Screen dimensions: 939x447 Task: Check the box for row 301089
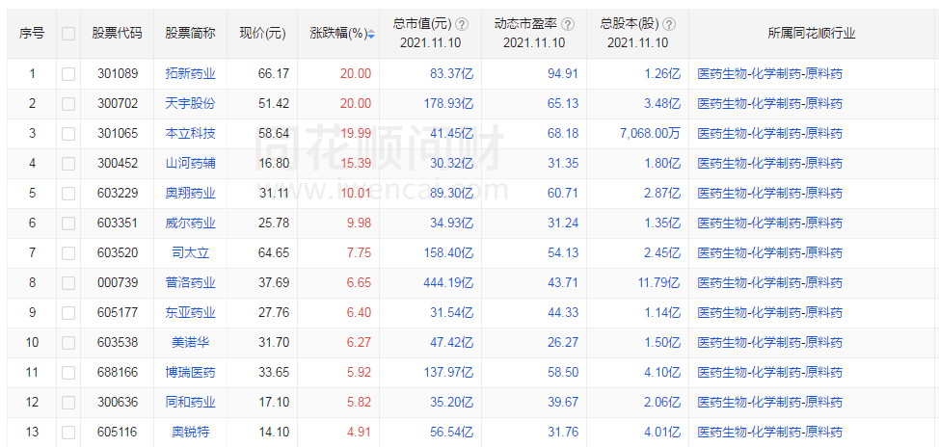(68, 74)
